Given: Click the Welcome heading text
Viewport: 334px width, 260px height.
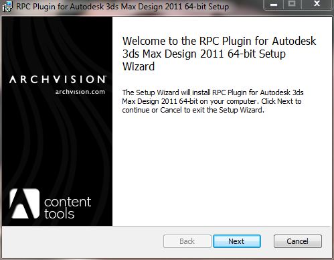Looking at the screenshot, I should (x=219, y=54).
